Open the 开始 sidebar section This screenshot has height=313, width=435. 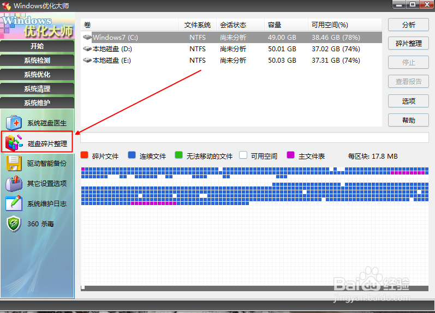tap(37, 46)
